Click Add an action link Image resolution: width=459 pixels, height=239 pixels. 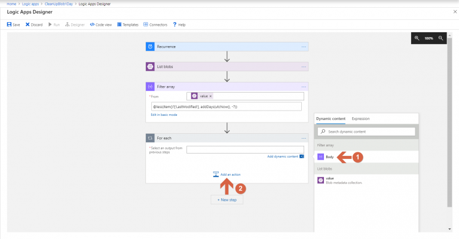tap(230, 174)
